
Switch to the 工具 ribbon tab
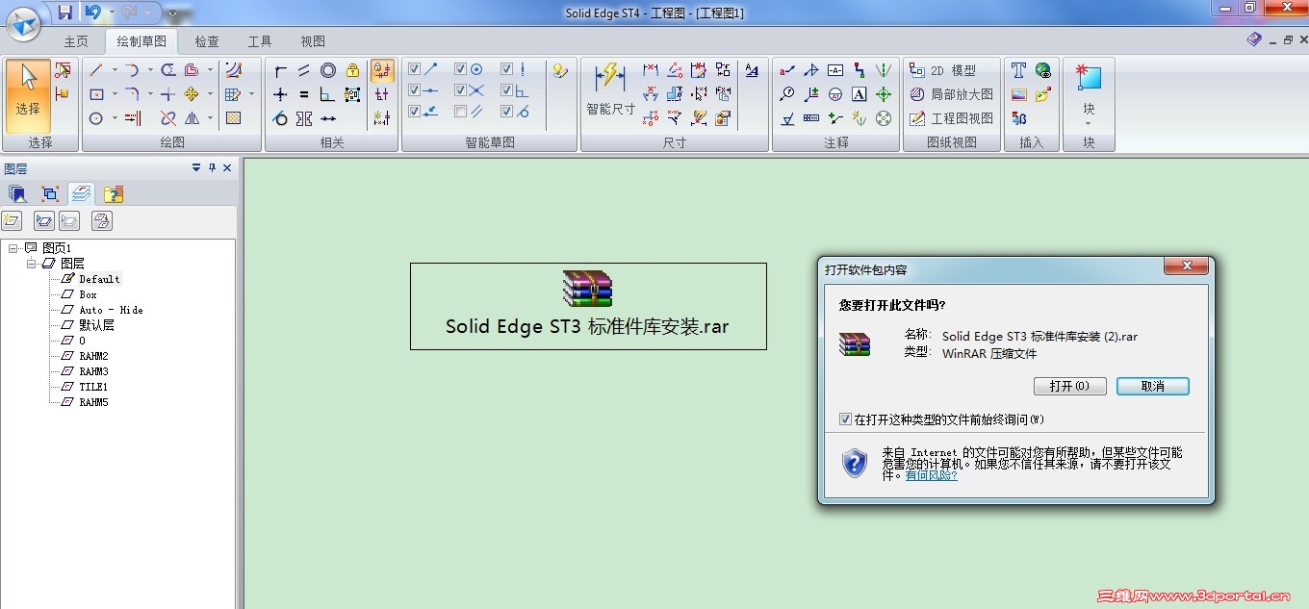point(260,41)
